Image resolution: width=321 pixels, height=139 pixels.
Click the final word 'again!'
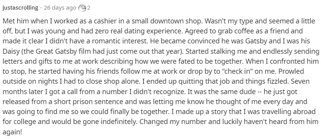[x=12, y=132]
